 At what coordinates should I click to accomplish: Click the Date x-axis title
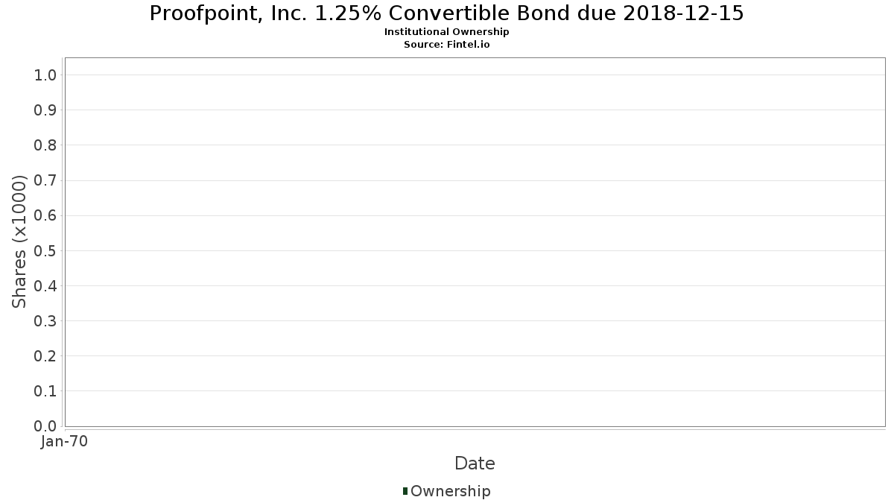[x=475, y=464]
